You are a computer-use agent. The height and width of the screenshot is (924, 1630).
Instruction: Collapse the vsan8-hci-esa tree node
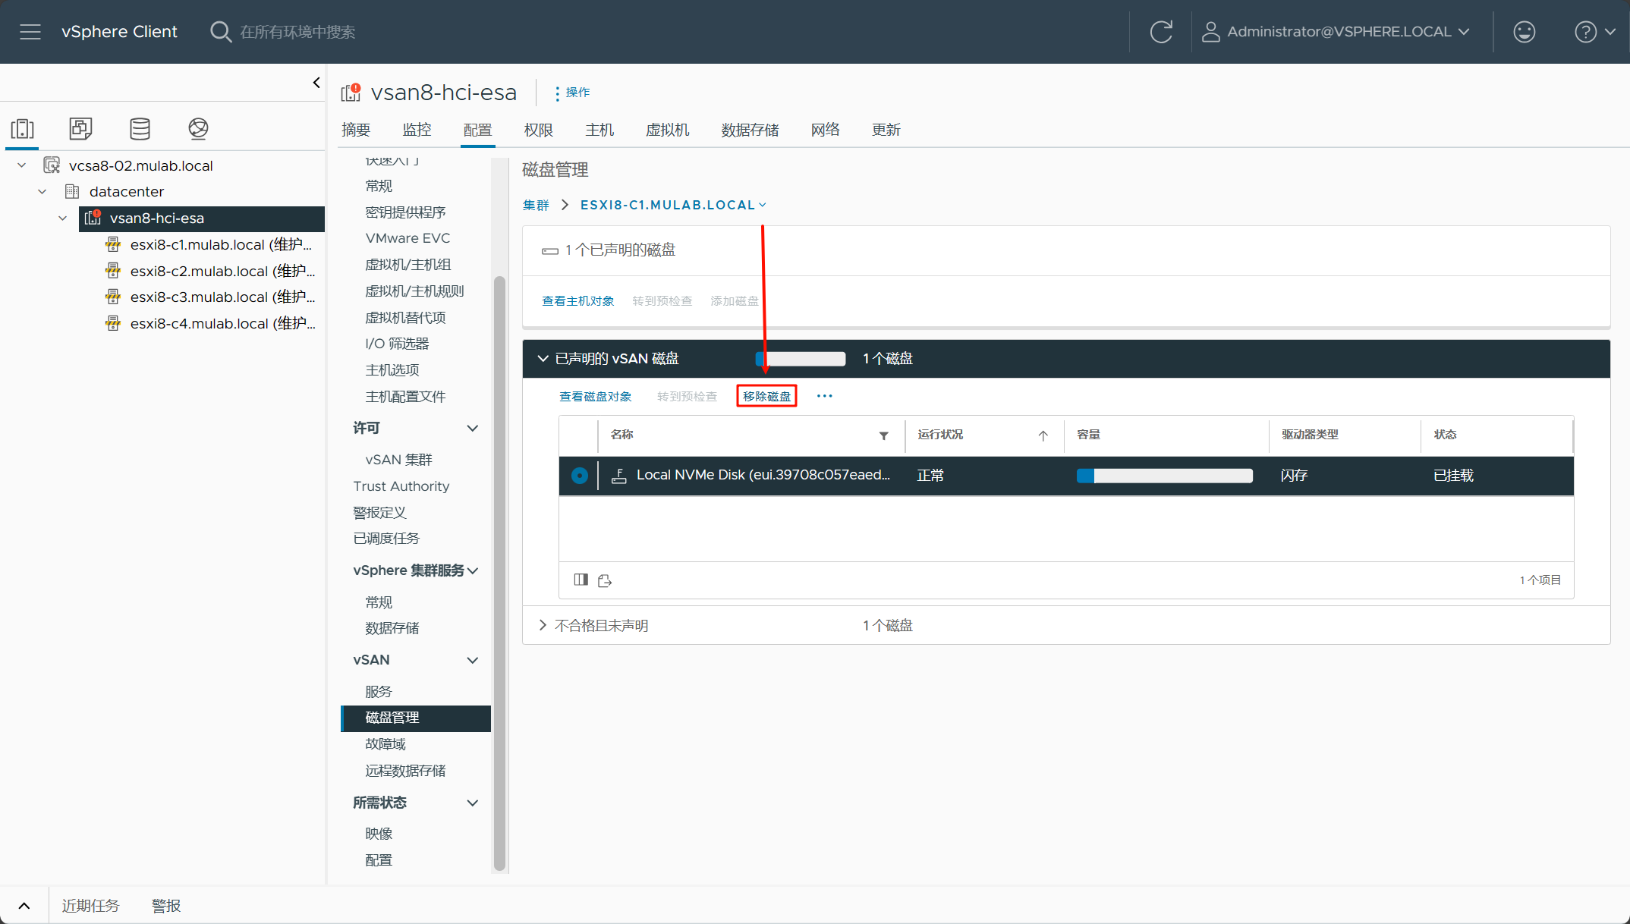tap(63, 218)
